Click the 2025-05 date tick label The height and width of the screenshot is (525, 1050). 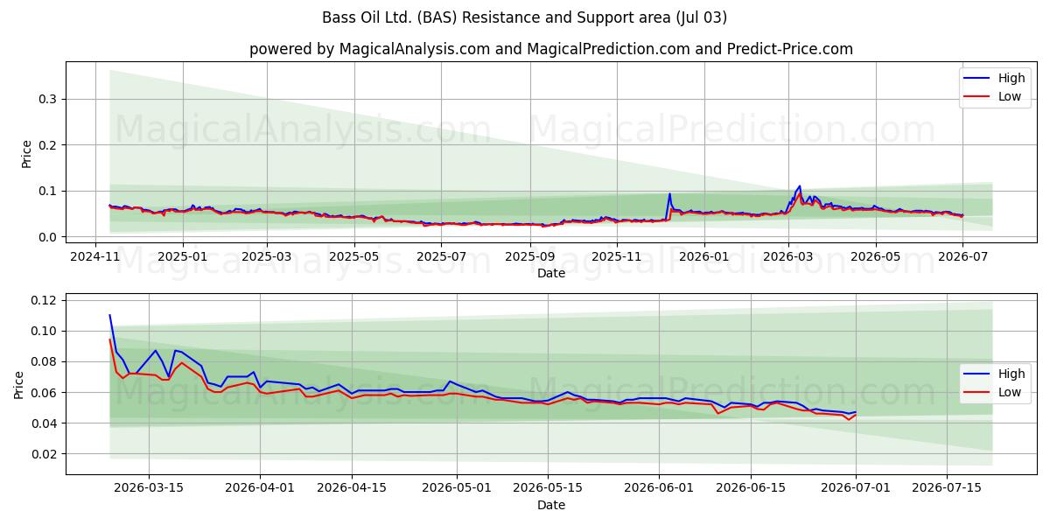pos(354,256)
